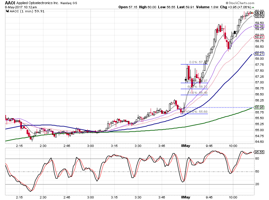
Task: Click the black 59.91 last-price tag on the axis
Action: [x=259, y=13]
